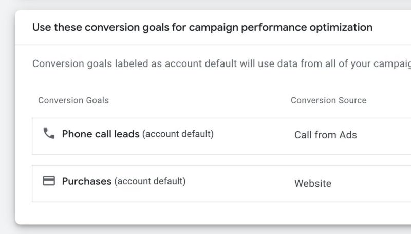Screen dimensions: 411x234
Task: Click the gray page background above the card
Action: tap(206, 4)
